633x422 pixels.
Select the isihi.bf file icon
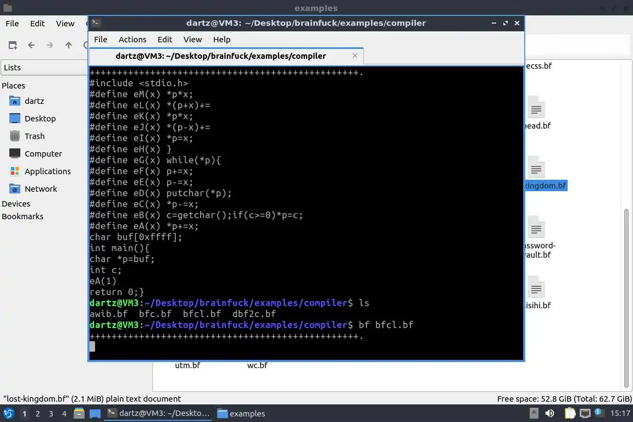(536, 287)
